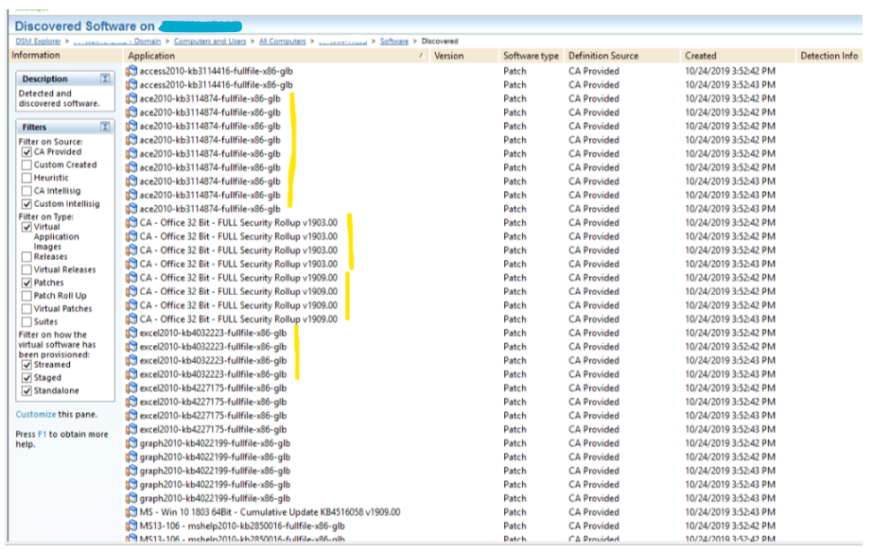Click the package icon of the first access2010-kb3114416 row
This screenshot has height=553, width=873.
point(132,71)
